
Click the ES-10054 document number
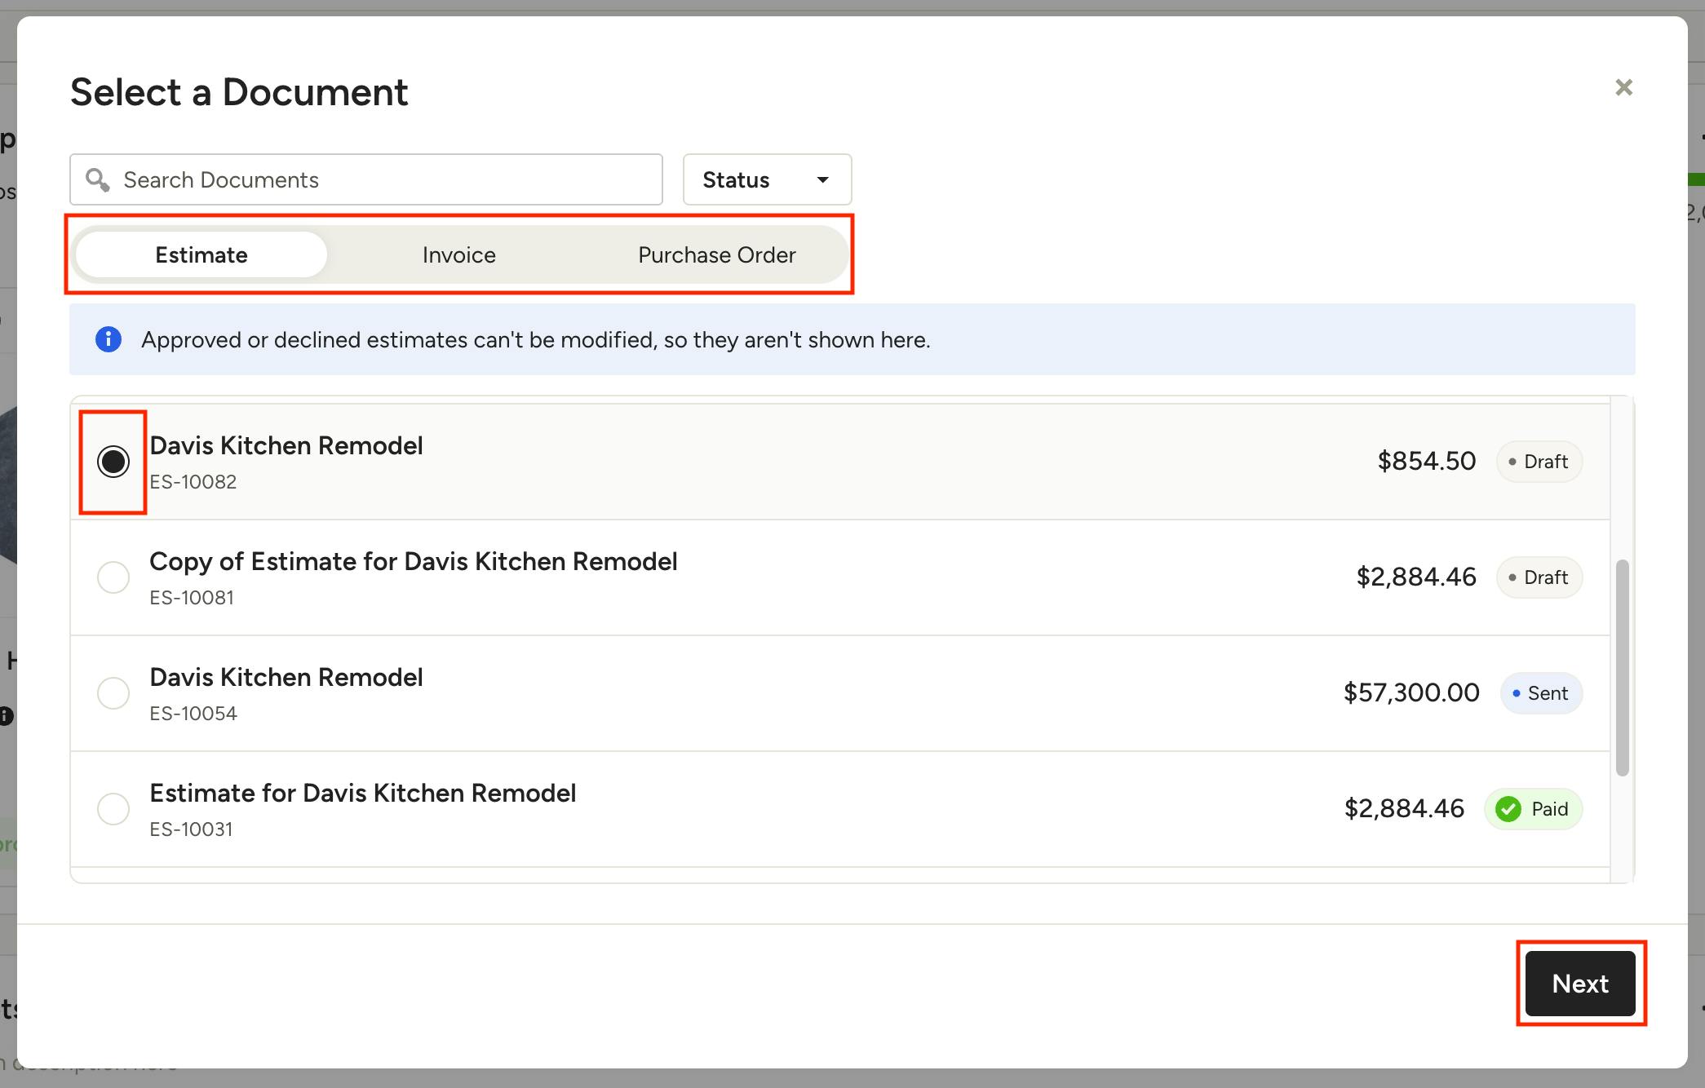click(x=193, y=714)
